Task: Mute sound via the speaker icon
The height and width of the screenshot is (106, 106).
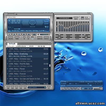Action: (x=38, y=34)
